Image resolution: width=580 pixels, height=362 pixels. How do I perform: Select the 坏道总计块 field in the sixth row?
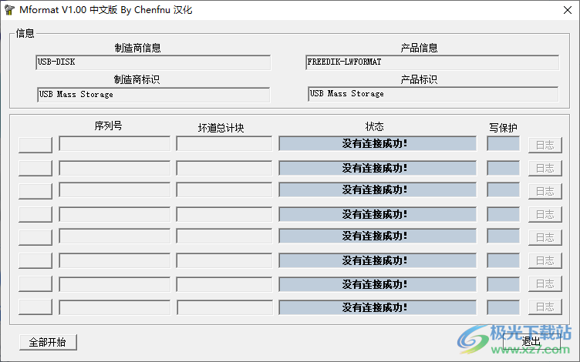point(224,260)
